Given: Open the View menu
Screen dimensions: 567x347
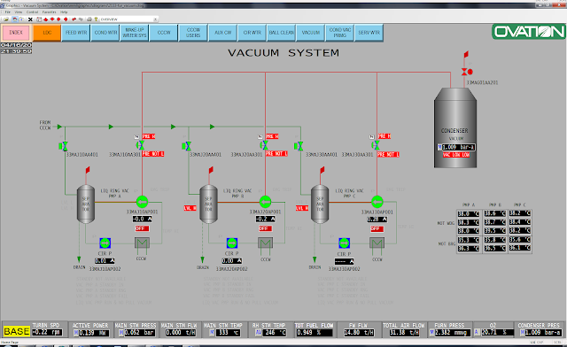Looking at the screenshot, I should pyautogui.click(x=19, y=12).
